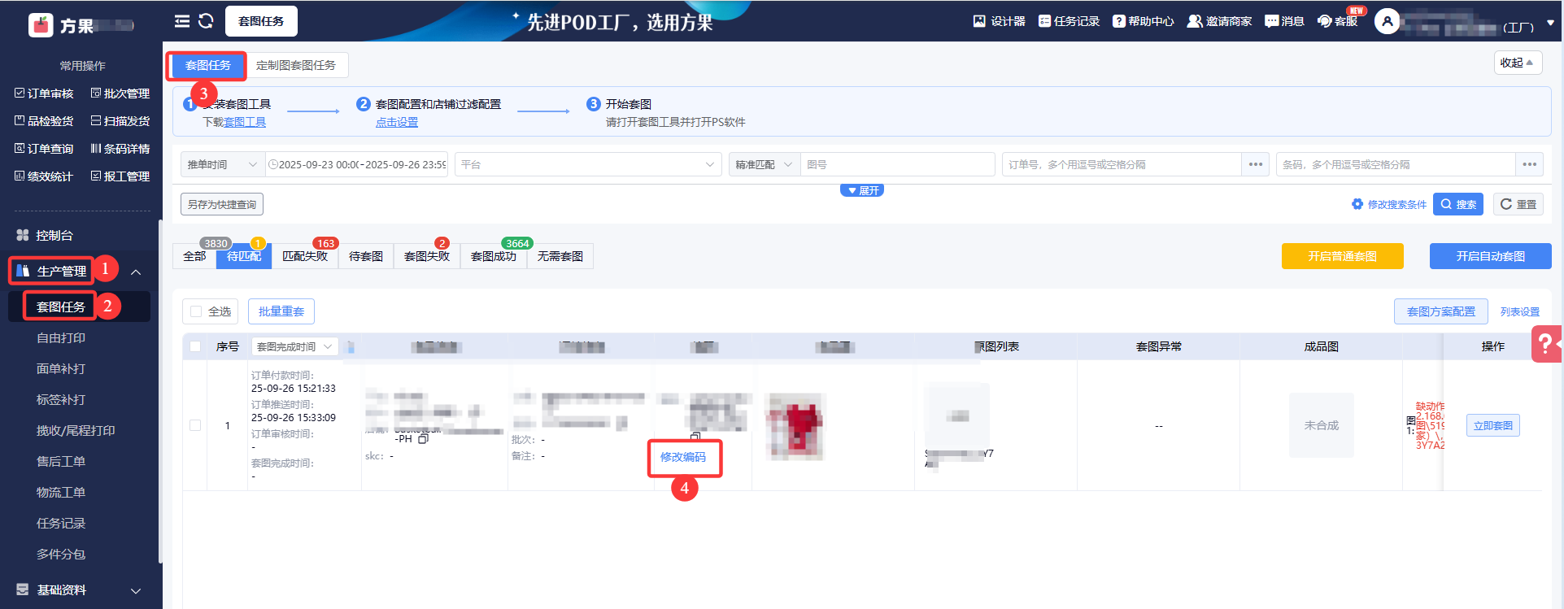
Task: Open the account dropdown arrow
Action: pos(1550,23)
